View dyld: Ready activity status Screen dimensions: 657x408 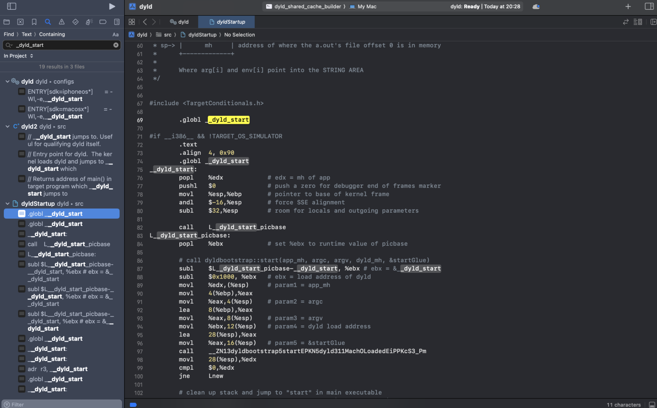coord(485,6)
